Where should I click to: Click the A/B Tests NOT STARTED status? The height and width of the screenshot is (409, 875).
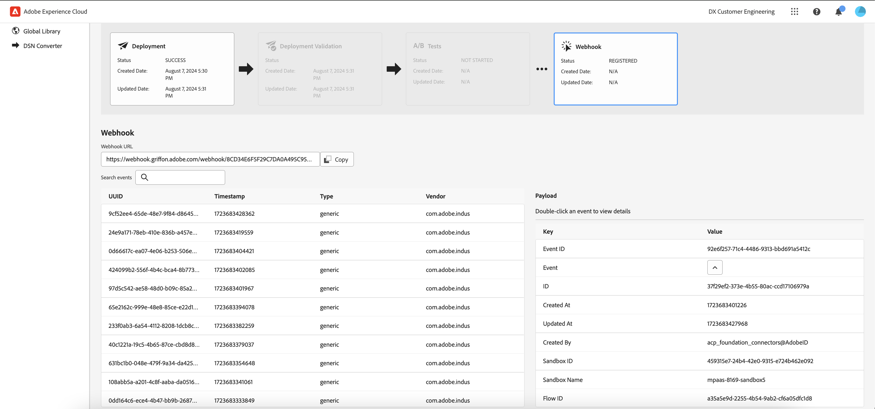[x=476, y=60]
